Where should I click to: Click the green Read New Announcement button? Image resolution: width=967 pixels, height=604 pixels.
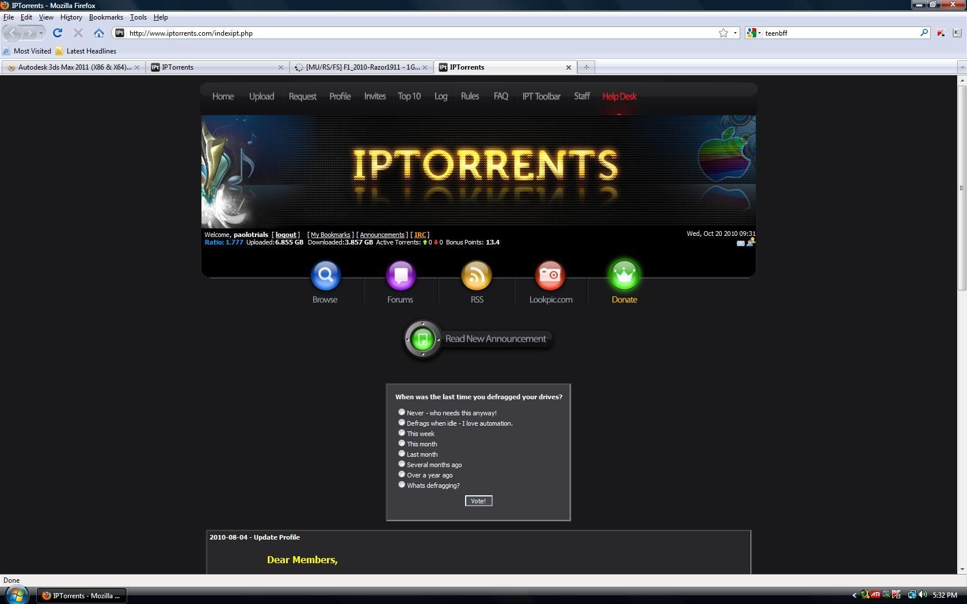tap(478, 339)
